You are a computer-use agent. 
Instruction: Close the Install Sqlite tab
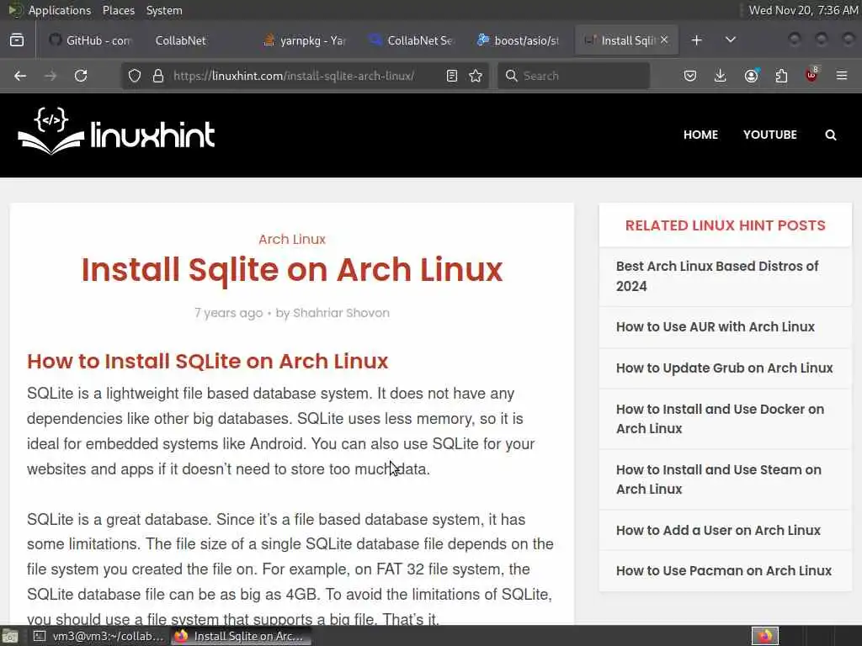[664, 40]
